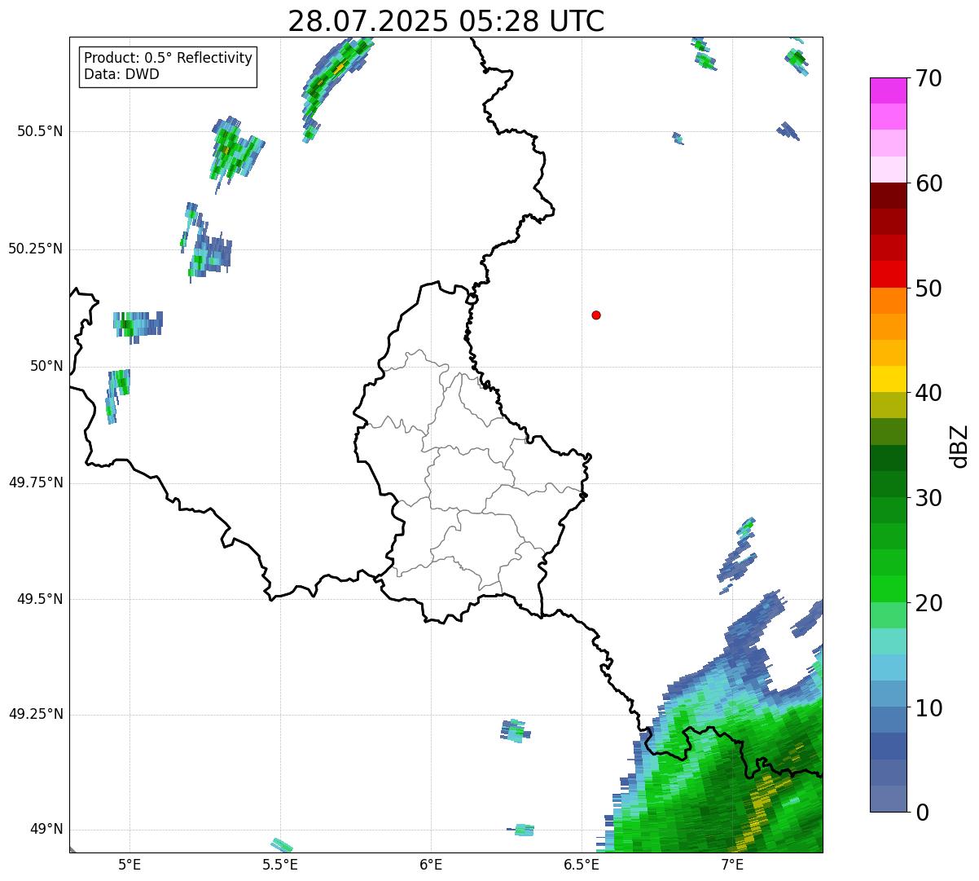Screen dimensions: 979x881
Task: Click the bright red colorbar segment above 50
Action: [888, 274]
